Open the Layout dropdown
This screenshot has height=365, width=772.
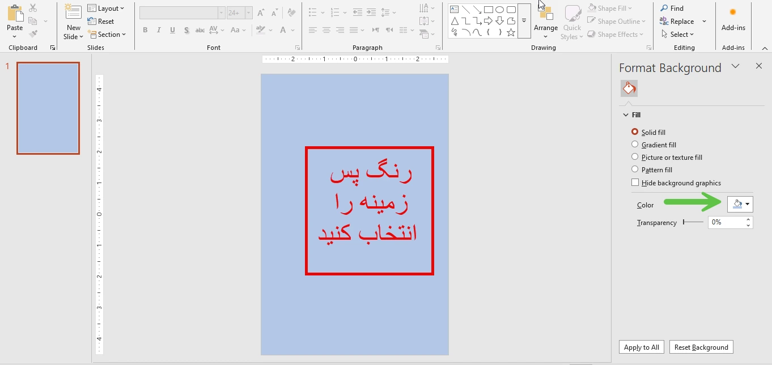pyautogui.click(x=107, y=9)
